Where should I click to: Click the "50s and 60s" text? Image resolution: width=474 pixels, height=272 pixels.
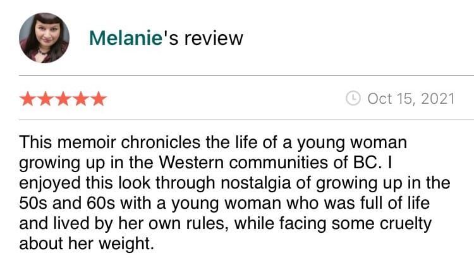(x=67, y=203)
